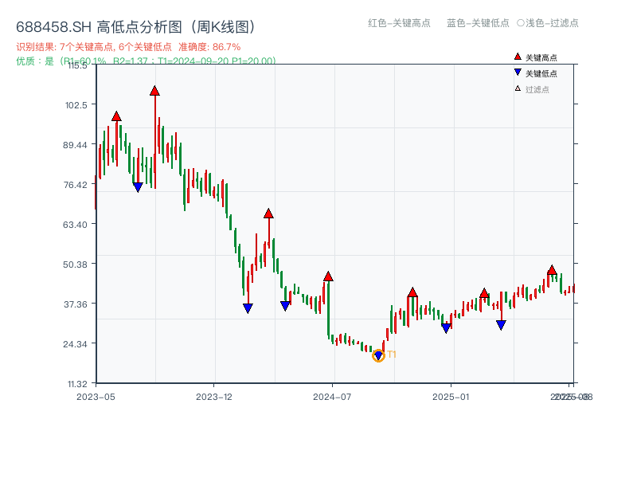
Task: Click the red 识别结果 summary line
Action: [x=128, y=47]
